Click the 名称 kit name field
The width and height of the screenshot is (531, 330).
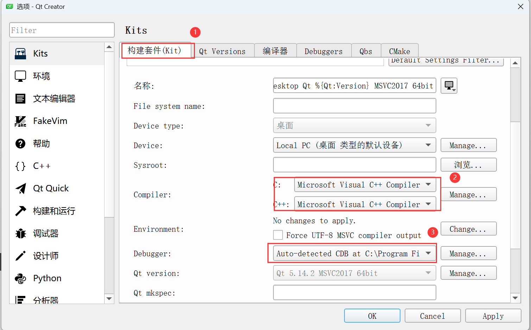pos(355,86)
